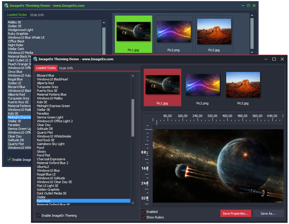Open Style Info tab in back window
This screenshot has width=289, height=224.
click(x=37, y=15)
